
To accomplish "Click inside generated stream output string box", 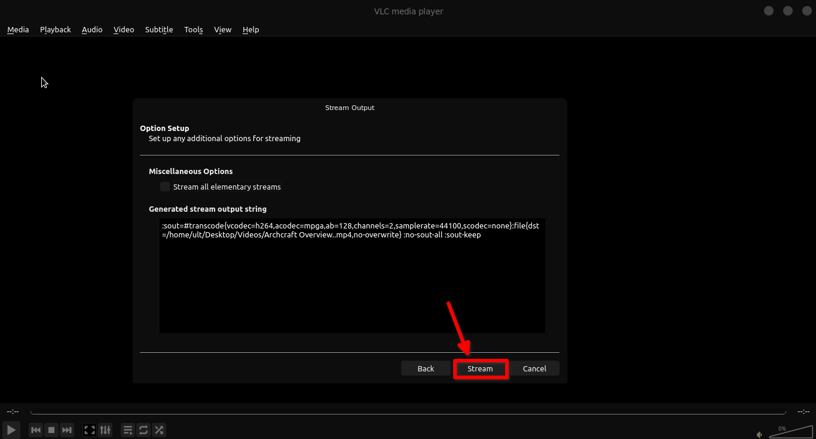I will (x=352, y=281).
